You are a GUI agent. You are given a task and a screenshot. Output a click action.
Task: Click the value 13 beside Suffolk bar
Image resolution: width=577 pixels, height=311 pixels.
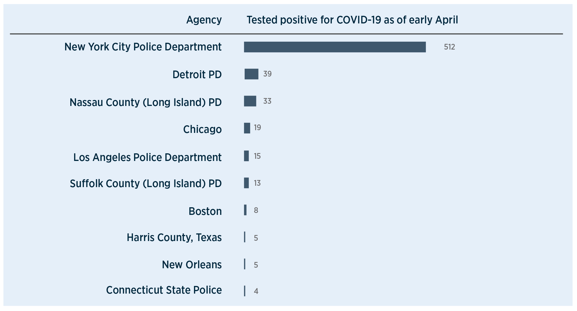(257, 183)
